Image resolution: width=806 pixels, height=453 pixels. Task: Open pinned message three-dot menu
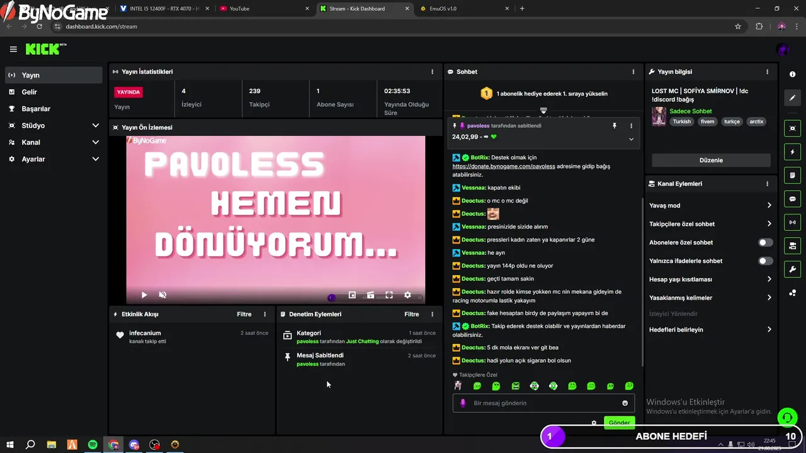point(631,126)
